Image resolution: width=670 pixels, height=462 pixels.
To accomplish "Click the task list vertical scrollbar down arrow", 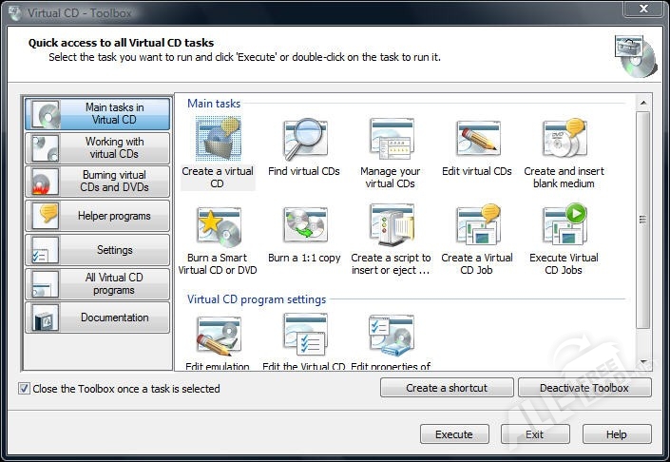I will [x=643, y=363].
